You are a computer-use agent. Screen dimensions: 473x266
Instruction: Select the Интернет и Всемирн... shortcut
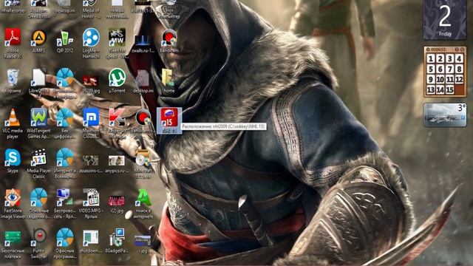(x=64, y=157)
